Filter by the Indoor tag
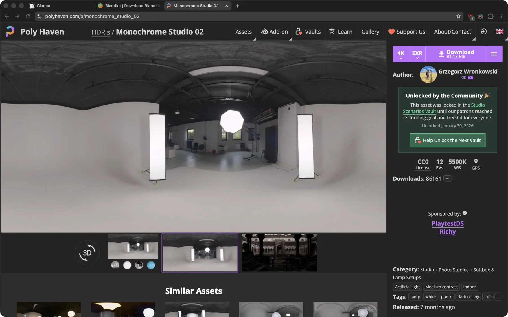Screen dimensions: 508x317 (x=469, y=287)
